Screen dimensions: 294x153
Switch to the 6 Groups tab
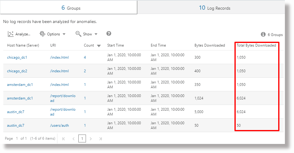tap(69, 8)
